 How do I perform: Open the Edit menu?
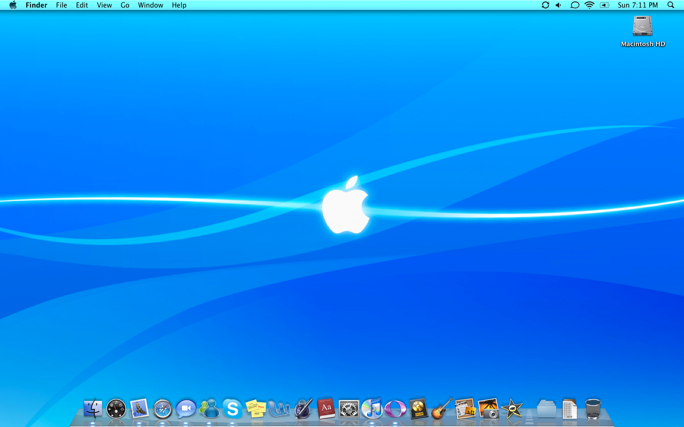point(82,5)
